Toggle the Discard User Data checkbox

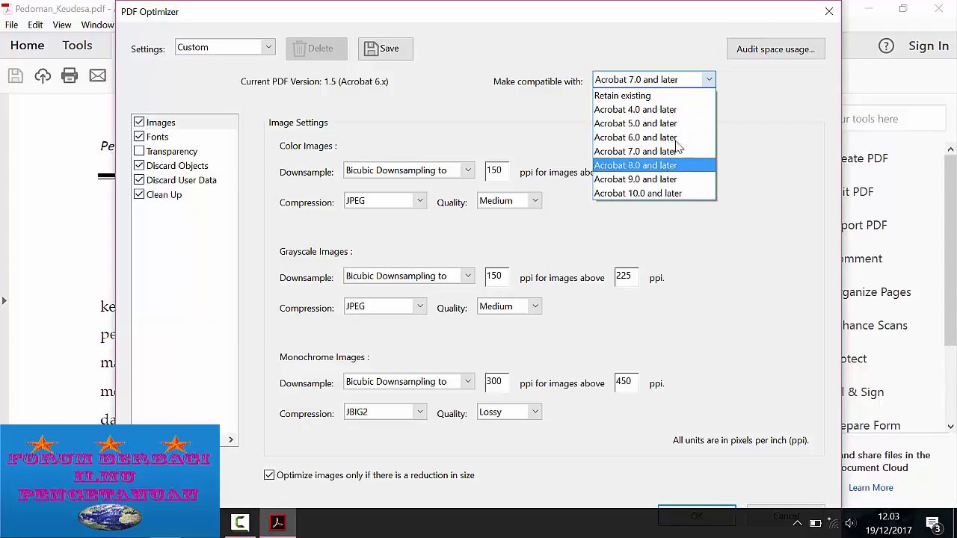pyautogui.click(x=139, y=179)
